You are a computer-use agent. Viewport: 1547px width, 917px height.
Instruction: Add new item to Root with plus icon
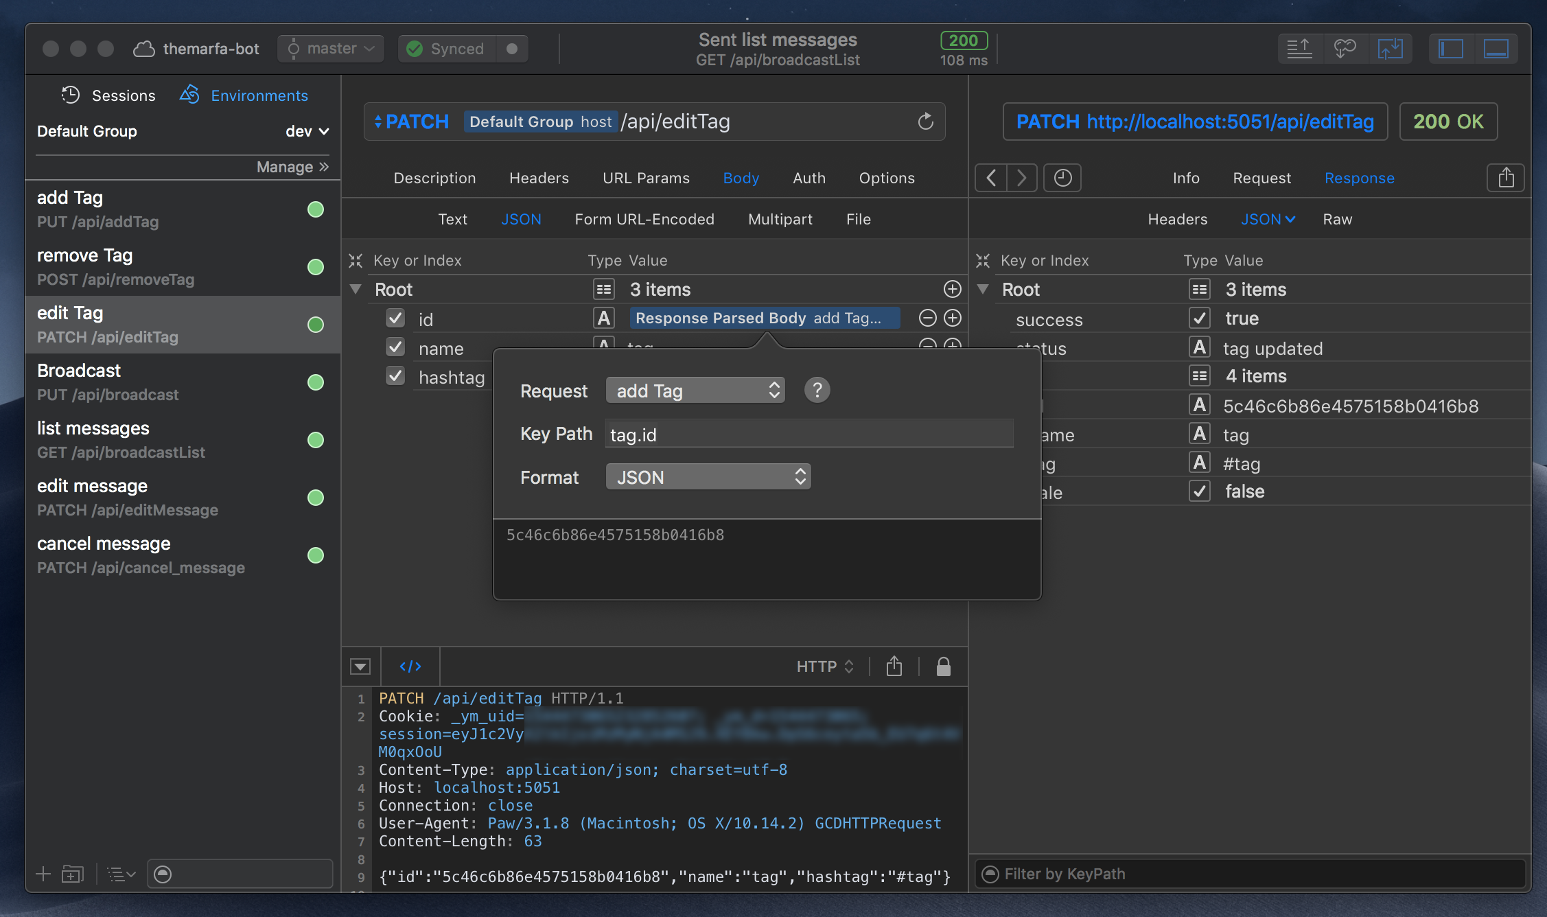(x=952, y=289)
